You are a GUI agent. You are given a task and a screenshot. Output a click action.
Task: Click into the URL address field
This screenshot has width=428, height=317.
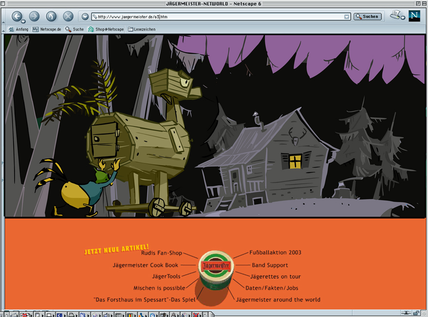point(221,17)
